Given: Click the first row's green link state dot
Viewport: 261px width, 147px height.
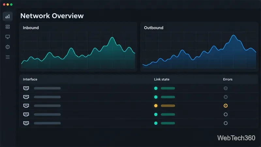Looking at the screenshot, I should click(156, 88).
